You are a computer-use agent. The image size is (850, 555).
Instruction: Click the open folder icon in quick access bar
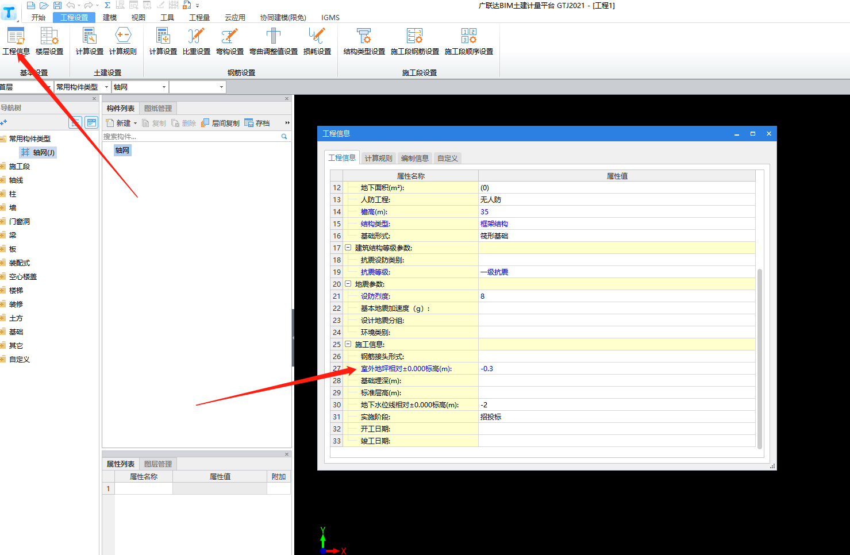point(44,5)
